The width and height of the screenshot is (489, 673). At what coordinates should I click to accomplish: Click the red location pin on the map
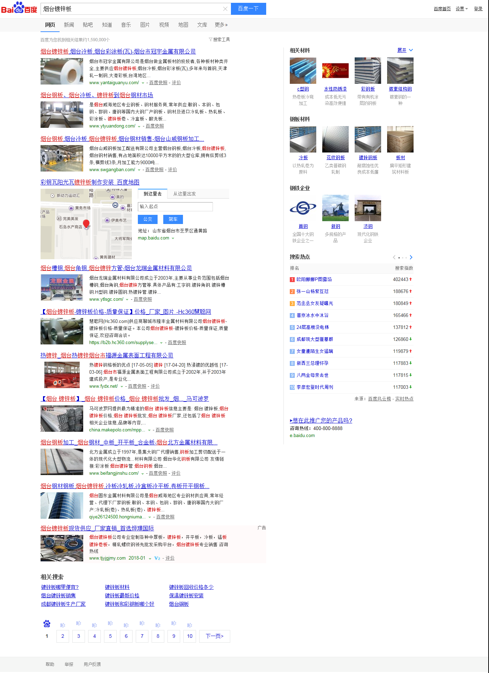tap(86, 223)
